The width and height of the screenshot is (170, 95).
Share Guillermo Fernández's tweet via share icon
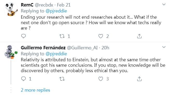pyautogui.click(x=139, y=79)
